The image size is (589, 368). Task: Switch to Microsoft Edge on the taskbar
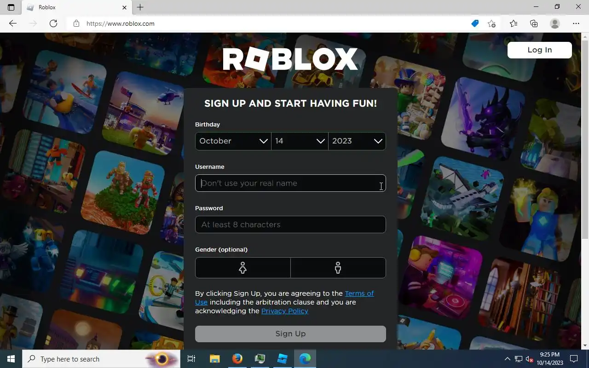coord(305,359)
